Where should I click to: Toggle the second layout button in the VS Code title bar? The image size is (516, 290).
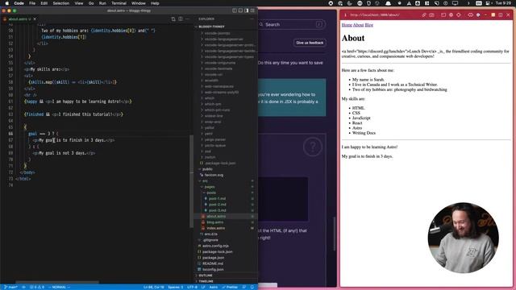pos(240,10)
